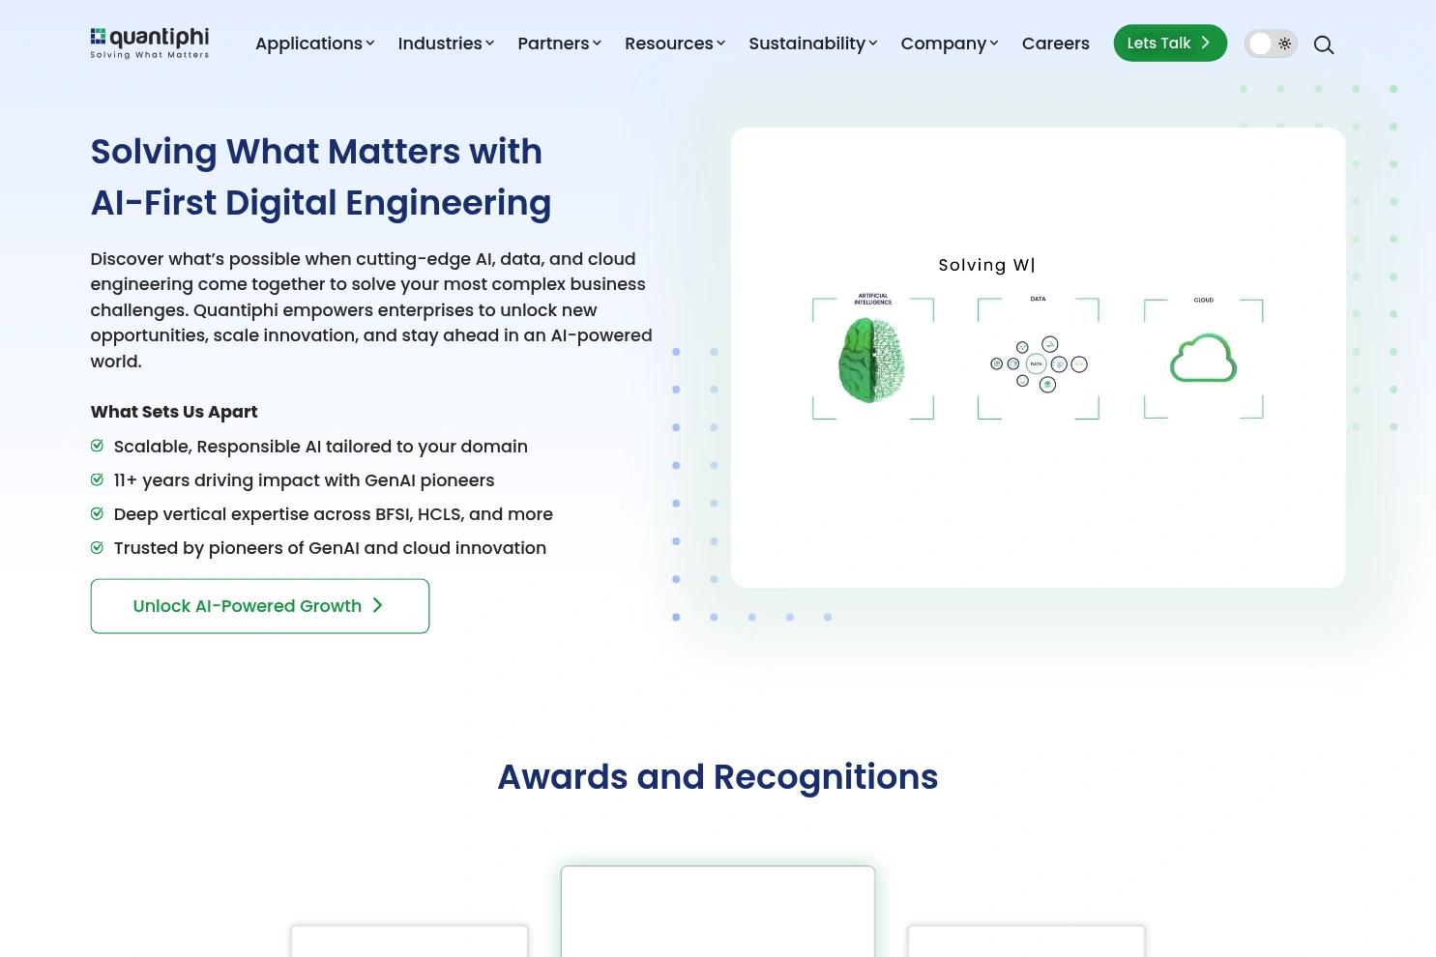This screenshot has height=957, width=1436.
Task: Click the Awards and Recognitions heading
Action: click(718, 777)
